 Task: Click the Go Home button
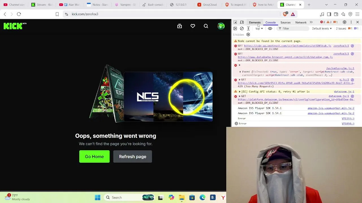tap(94, 156)
